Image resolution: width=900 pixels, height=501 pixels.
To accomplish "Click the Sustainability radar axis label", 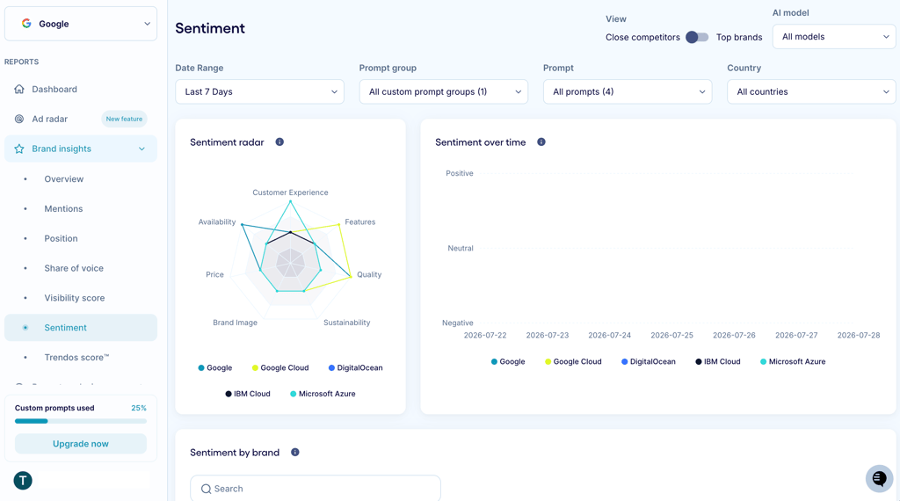I will 346,323.
